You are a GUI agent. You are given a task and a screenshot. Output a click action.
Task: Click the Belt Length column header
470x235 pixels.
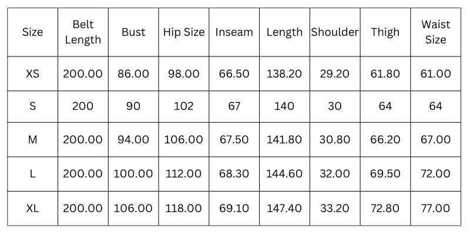pyautogui.click(x=83, y=32)
